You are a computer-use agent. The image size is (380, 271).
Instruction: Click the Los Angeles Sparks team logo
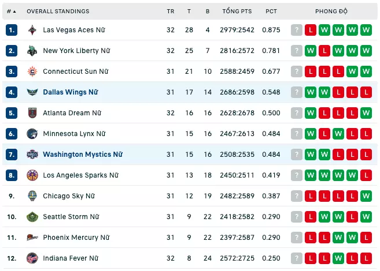[32, 175]
